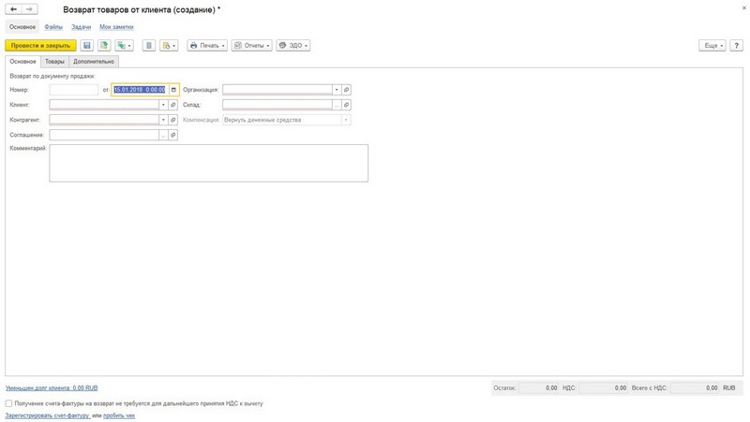This screenshot has height=422, width=750.
Task: Click the save document floppy disk icon
Action: 86,45
